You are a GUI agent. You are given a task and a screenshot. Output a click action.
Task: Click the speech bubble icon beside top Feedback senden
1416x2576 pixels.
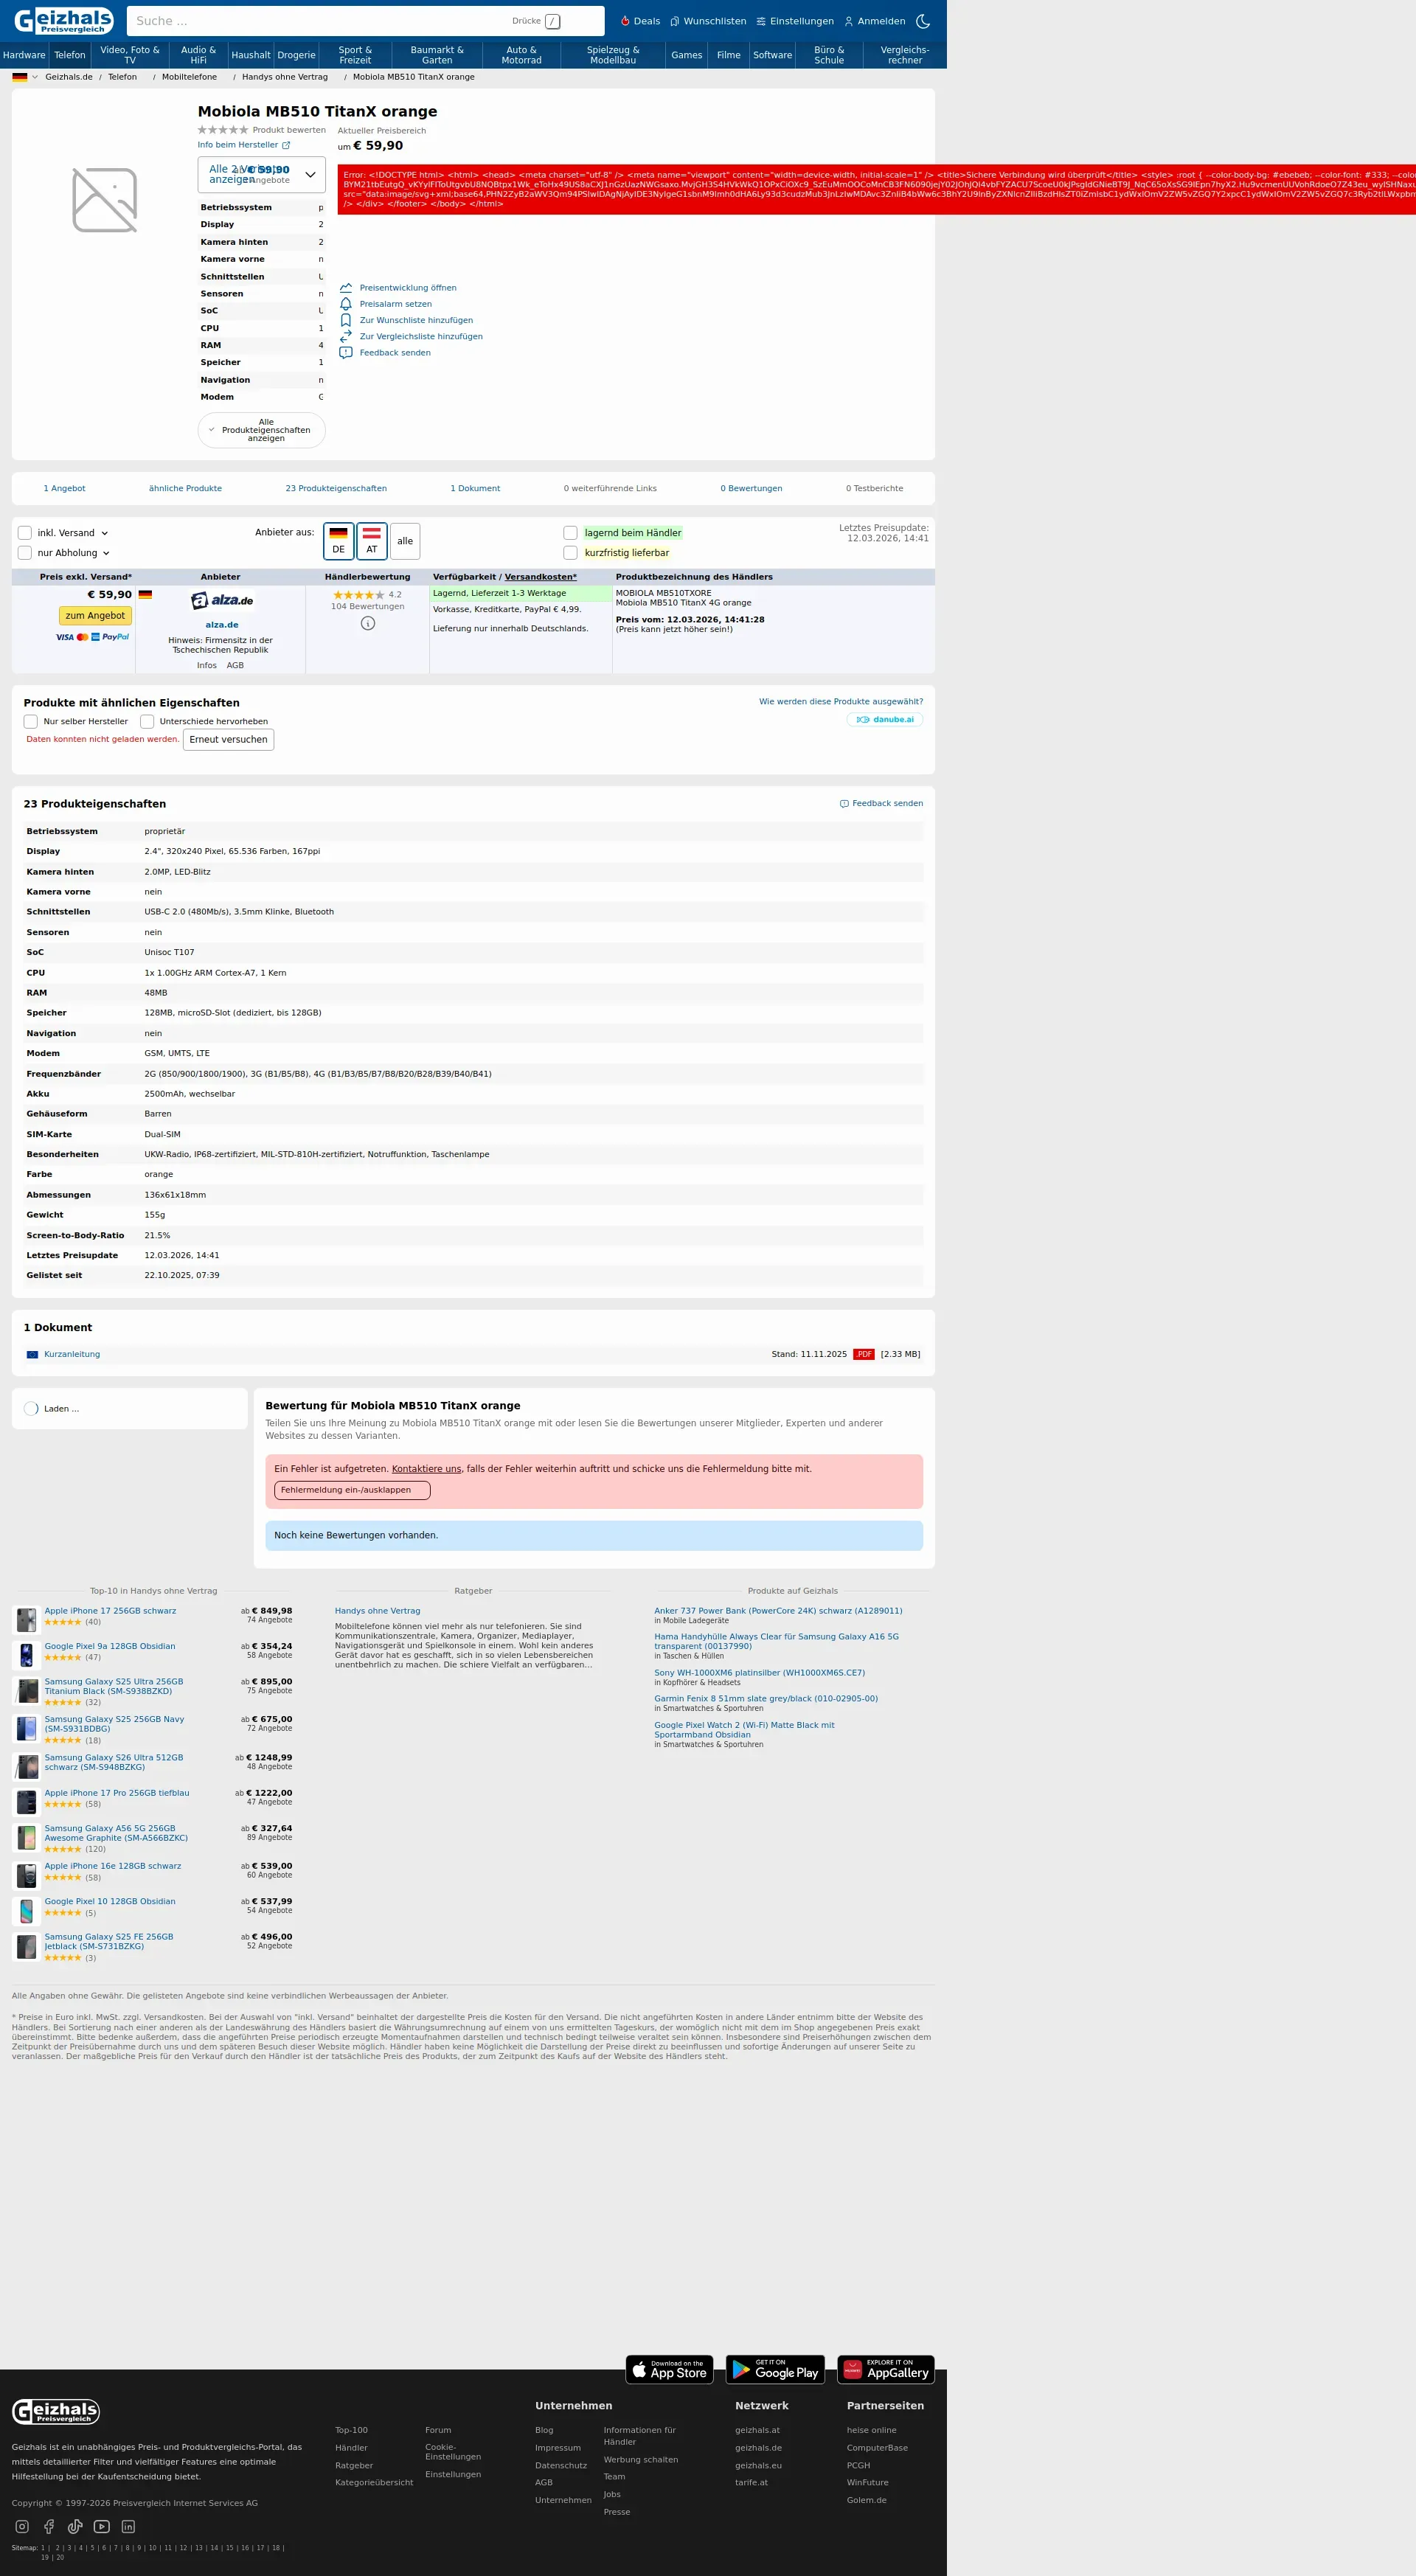(x=346, y=353)
